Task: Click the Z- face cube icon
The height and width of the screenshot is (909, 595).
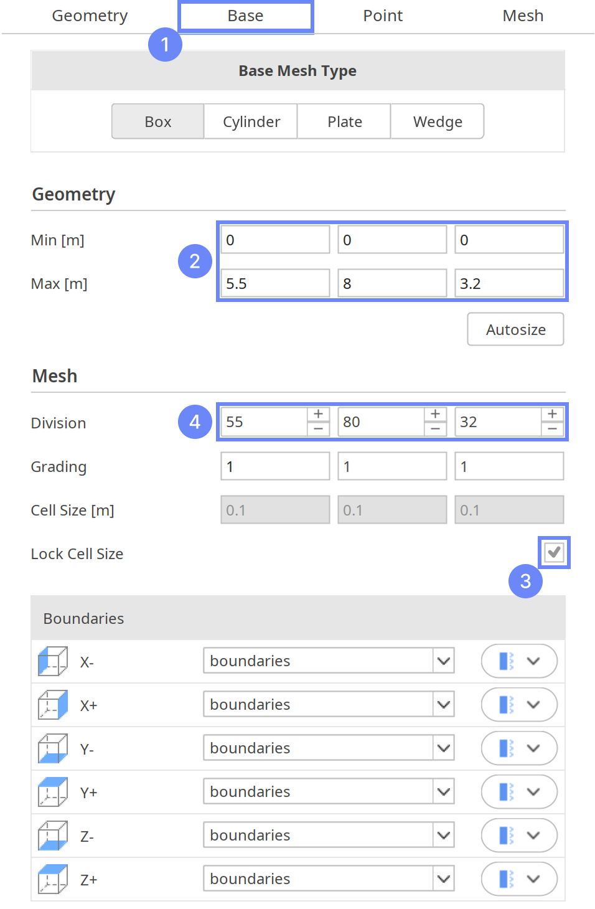Action: 53,836
